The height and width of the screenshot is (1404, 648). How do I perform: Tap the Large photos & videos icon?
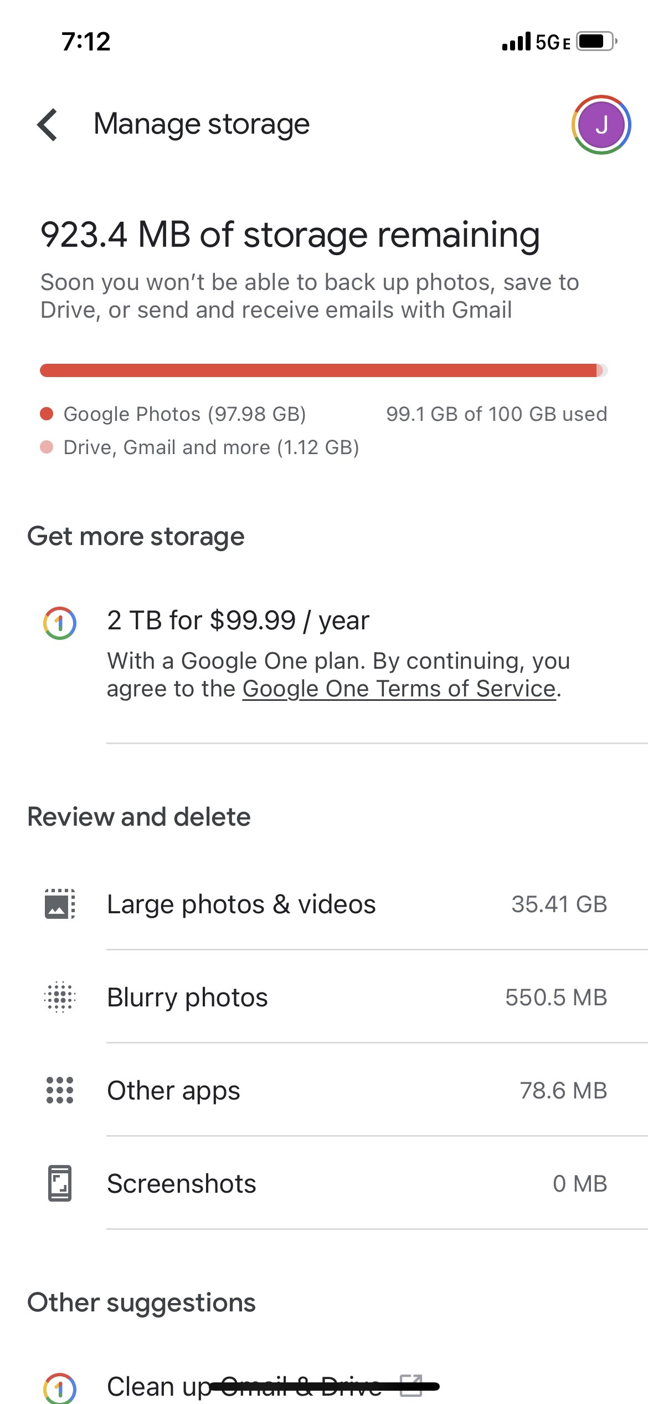click(60, 904)
